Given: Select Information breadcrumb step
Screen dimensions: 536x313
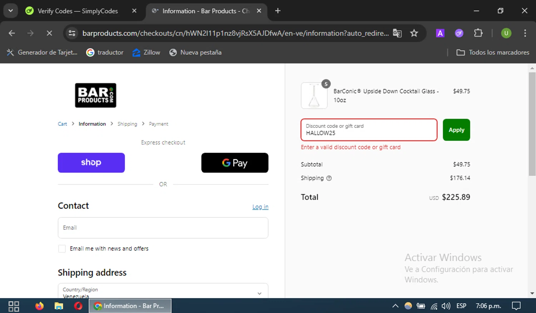Looking at the screenshot, I should tap(92, 124).
